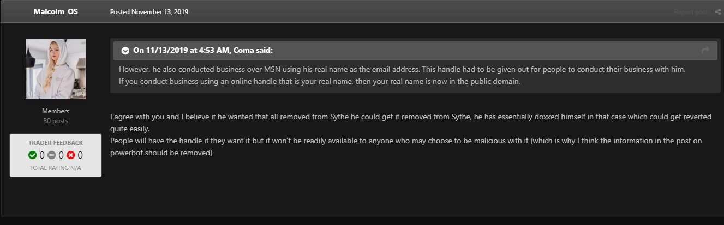This screenshot has height=225, width=724.
Task: View the 30 posts count
Action: click(56, 121)
